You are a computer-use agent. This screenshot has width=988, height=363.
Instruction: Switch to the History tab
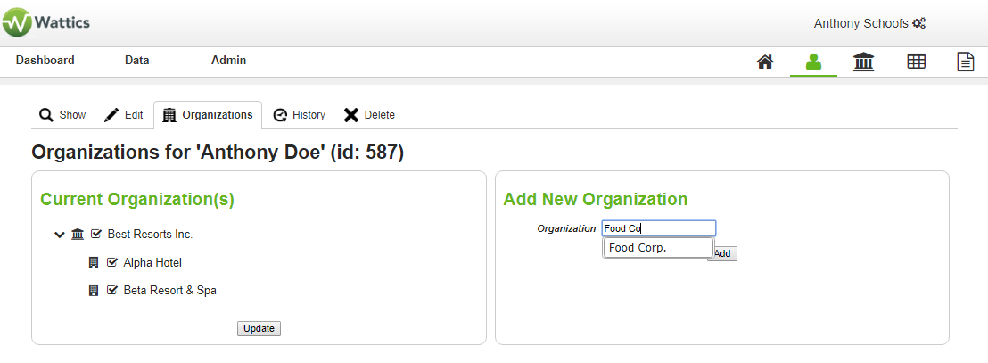[300, 115]
